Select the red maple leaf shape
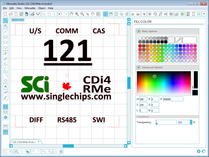The width and height of the screenshot is (209, 157). (67, 86)
